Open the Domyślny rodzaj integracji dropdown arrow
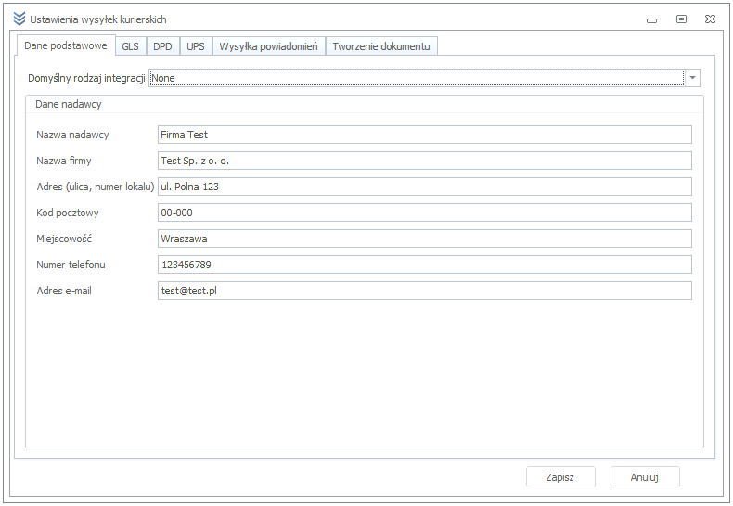Image resolution: width=733 pixels, height=506 pixels. click(692, 78)
